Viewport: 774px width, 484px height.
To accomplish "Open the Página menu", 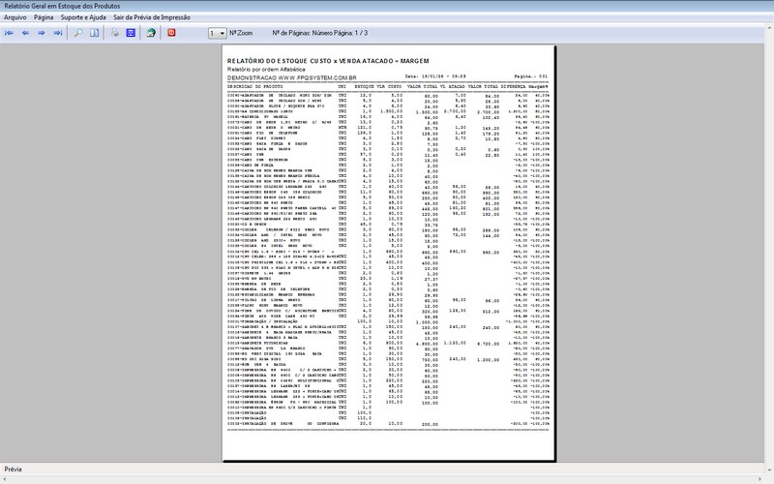I will [44, 17].
